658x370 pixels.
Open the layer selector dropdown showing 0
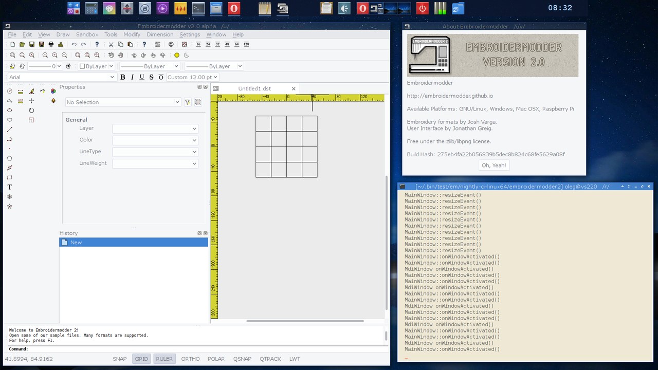(45, 66)
